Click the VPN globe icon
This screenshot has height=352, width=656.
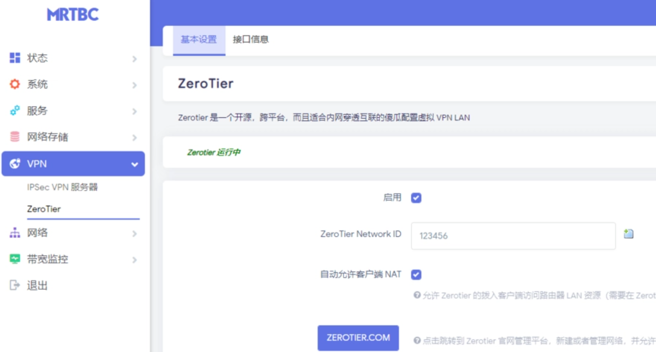[15, 164]
